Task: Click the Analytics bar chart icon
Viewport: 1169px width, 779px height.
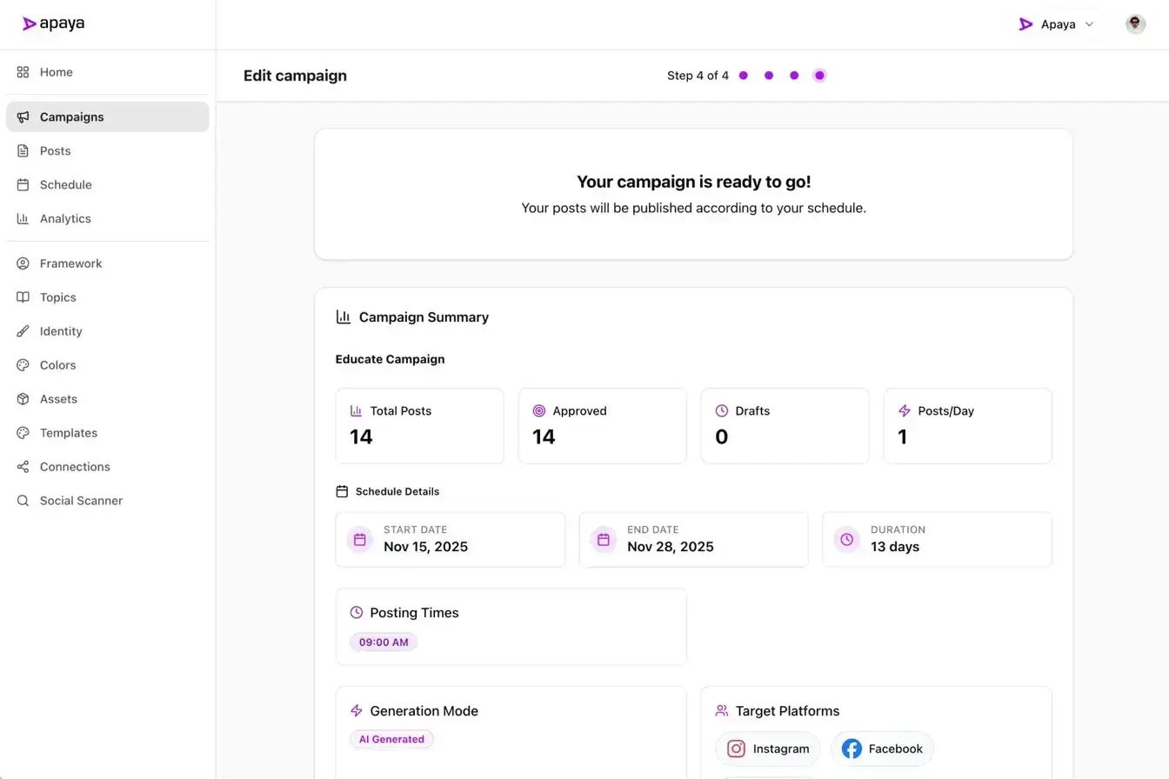Action: [x=23, y=219]
